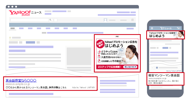Open the 英会話教室なら○○○ ad link
The image size is (192, 105).
point(21,81)
